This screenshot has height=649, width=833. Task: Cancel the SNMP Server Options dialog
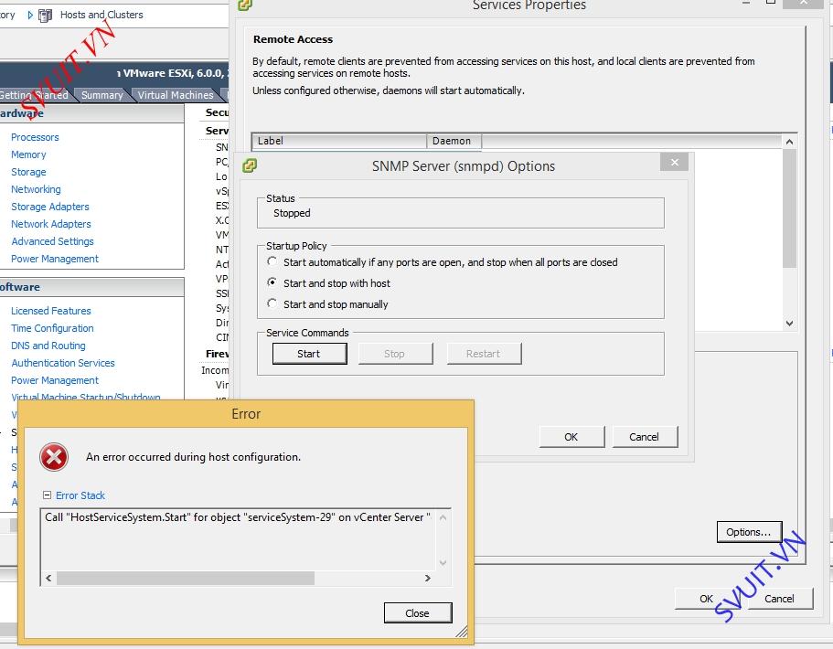[645, 437]
